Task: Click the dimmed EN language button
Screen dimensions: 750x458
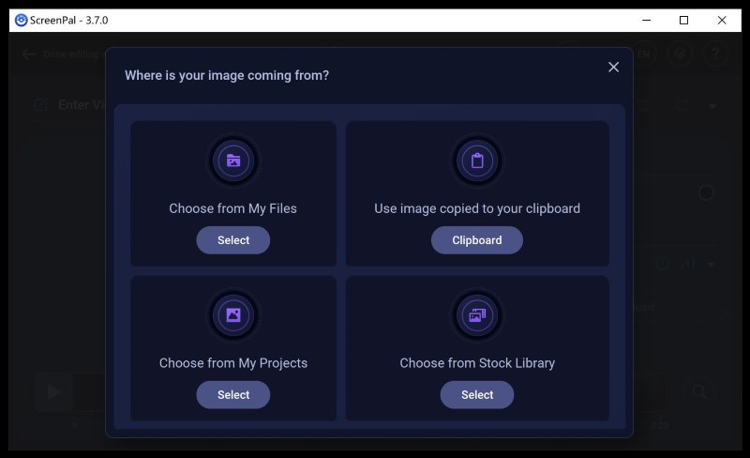Action: [x=643, y=54]
